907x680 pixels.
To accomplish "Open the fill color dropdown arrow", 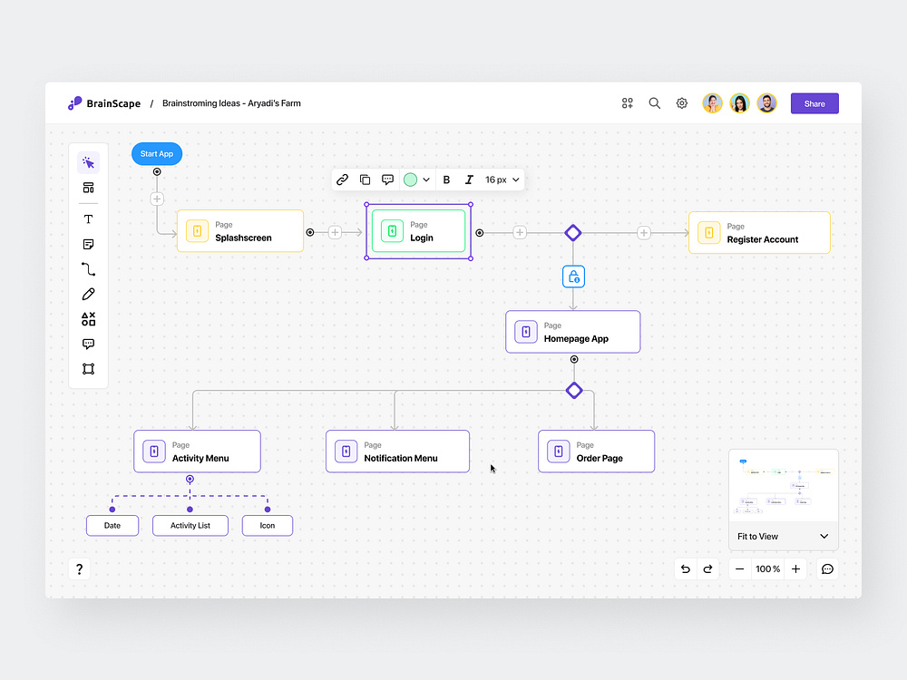I will tap(426, 180).
